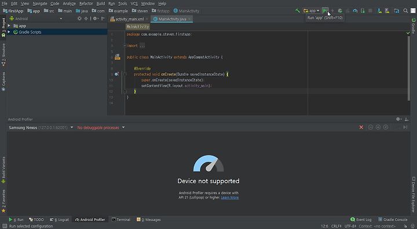The image size is (417, 229).
Task: Open the Tools menu
Action: 123,3
